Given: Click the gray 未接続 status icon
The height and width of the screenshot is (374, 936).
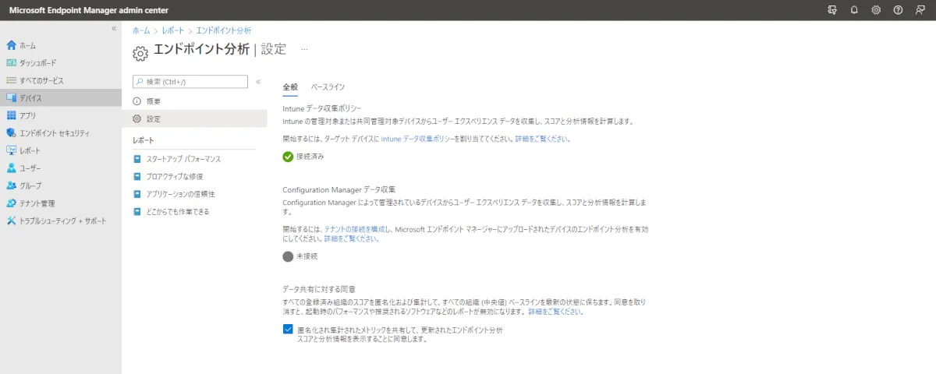Looking at the screenshot, I should click(x=288, y=256).
